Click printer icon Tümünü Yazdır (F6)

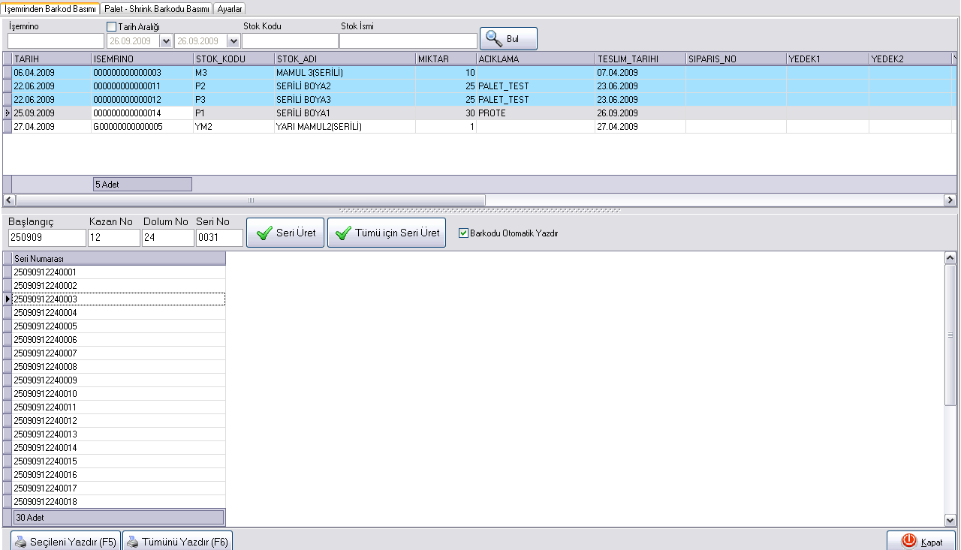pos(177,542)
